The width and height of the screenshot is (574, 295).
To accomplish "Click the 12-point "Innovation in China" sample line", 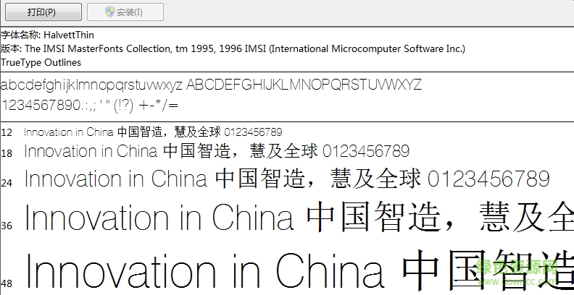I will (x=153, y=132).
